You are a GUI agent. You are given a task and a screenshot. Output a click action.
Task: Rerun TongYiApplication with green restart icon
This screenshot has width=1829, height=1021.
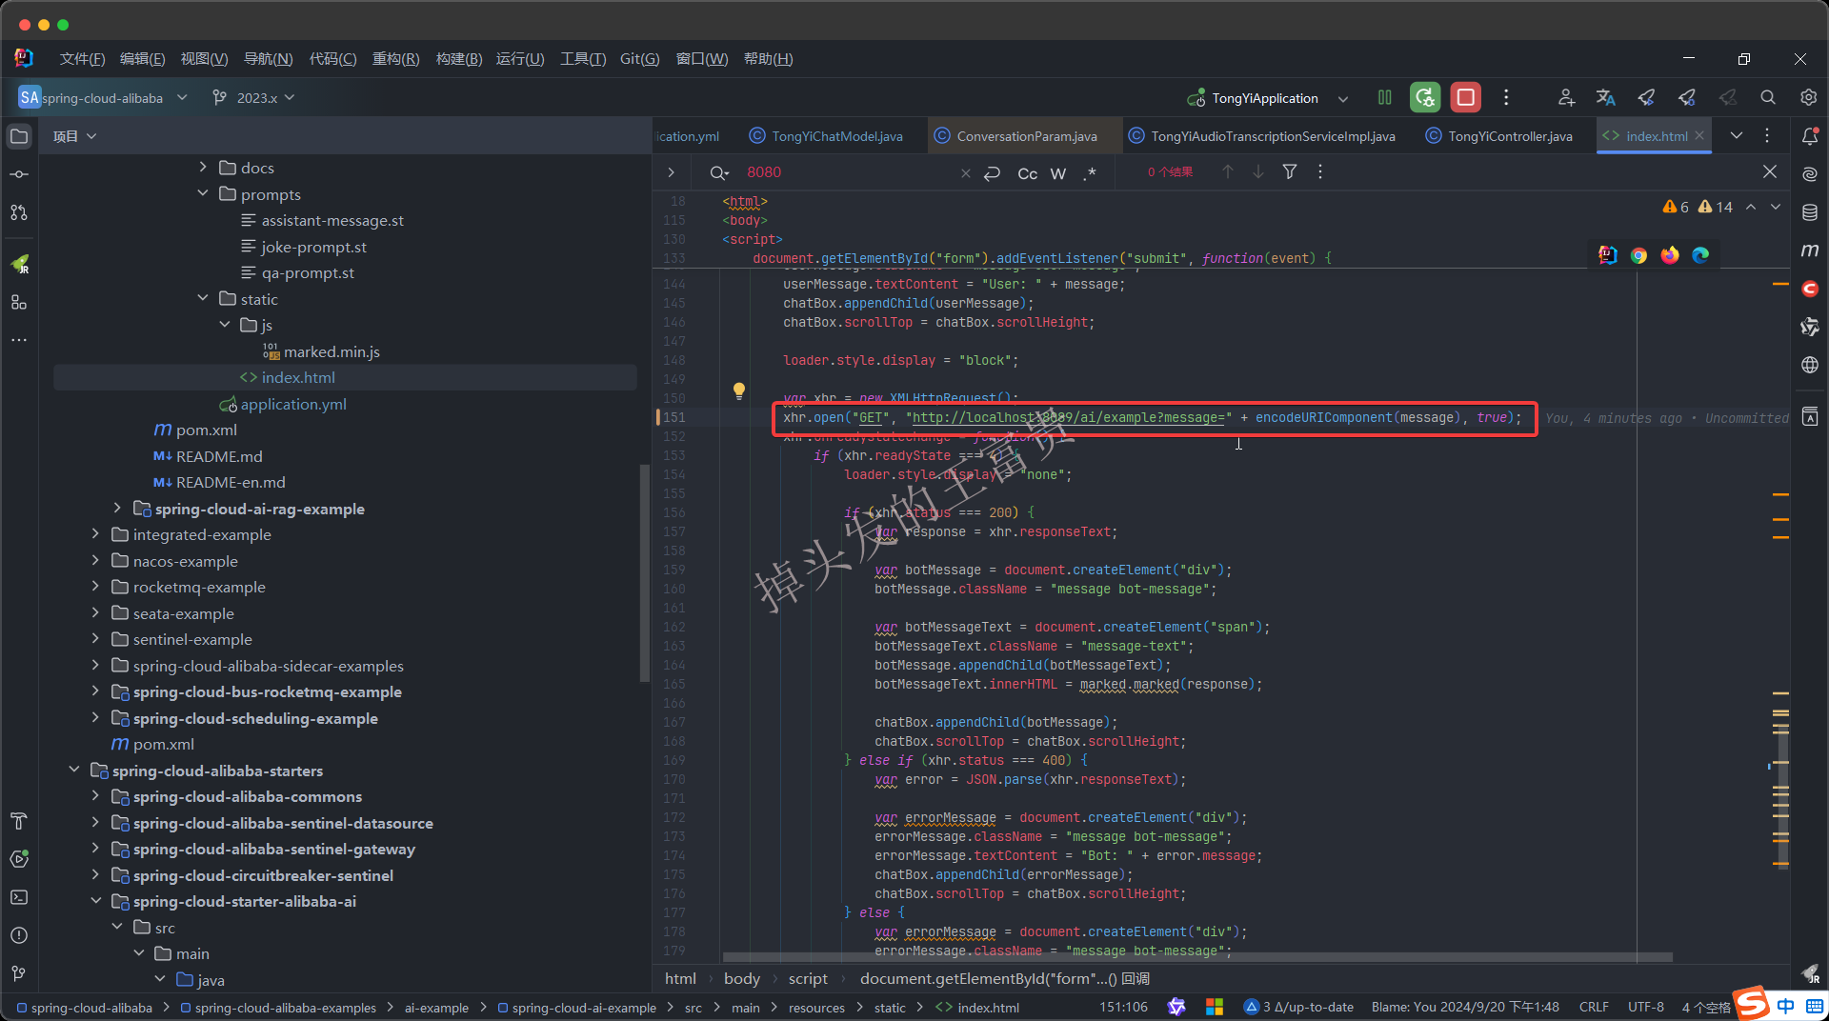point(1425,97)
